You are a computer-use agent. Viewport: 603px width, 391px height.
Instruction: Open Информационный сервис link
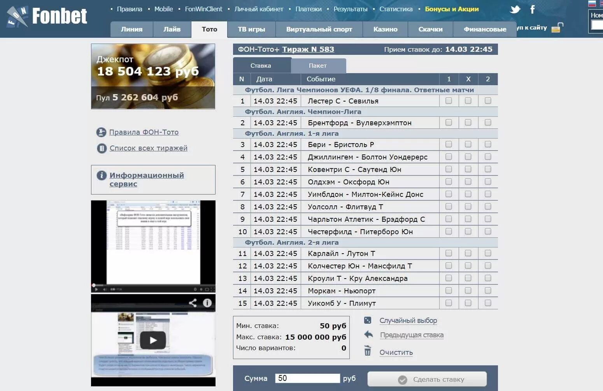[147, 179]
